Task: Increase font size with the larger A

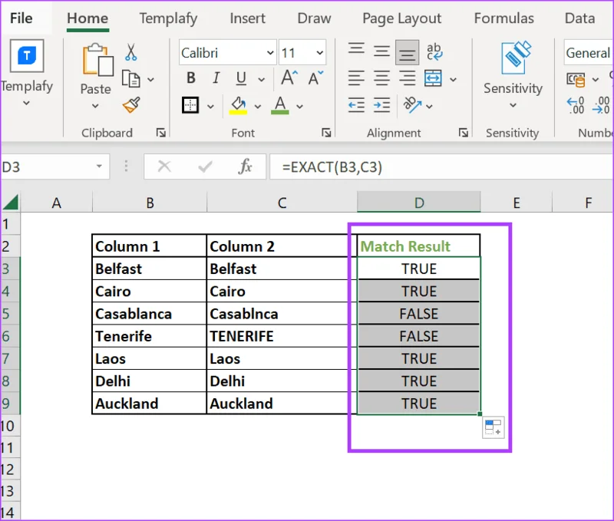Action: (x=289, y=77)
